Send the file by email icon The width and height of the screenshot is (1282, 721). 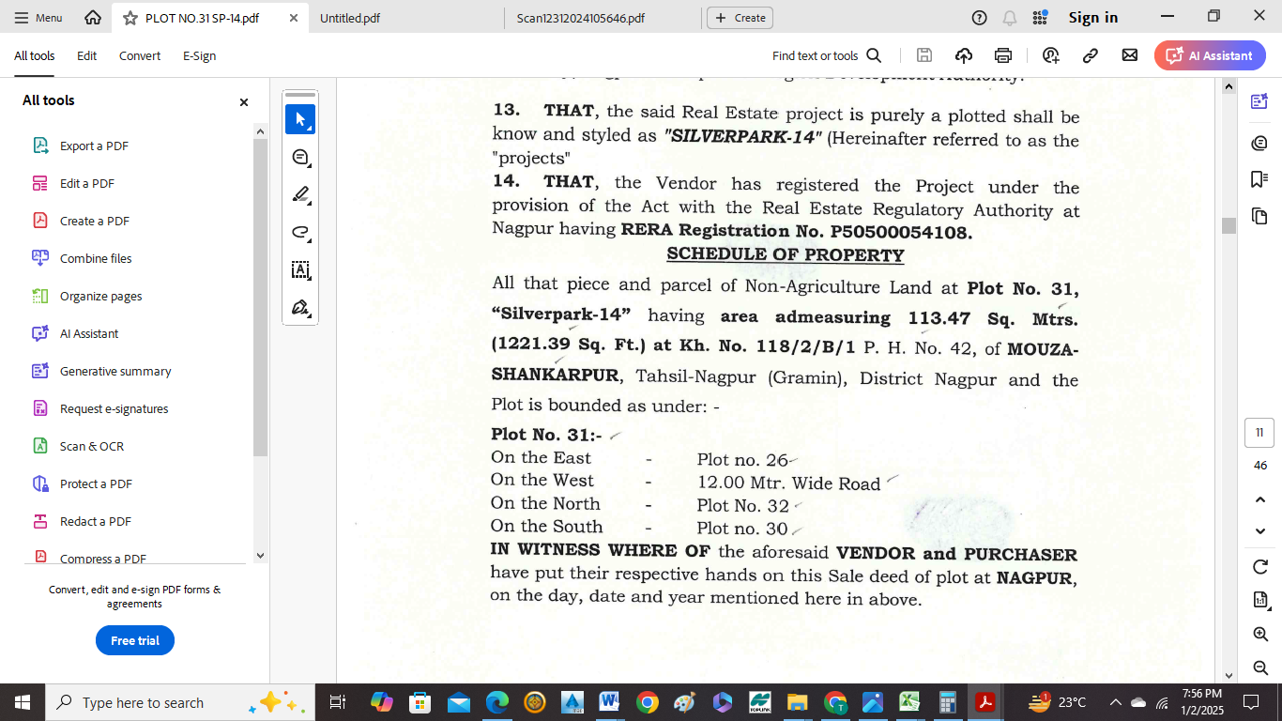(x=1130, y=55)
